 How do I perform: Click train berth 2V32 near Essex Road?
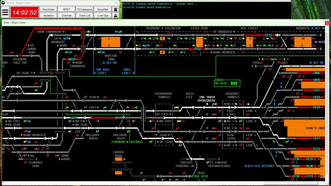pos(198,49)
